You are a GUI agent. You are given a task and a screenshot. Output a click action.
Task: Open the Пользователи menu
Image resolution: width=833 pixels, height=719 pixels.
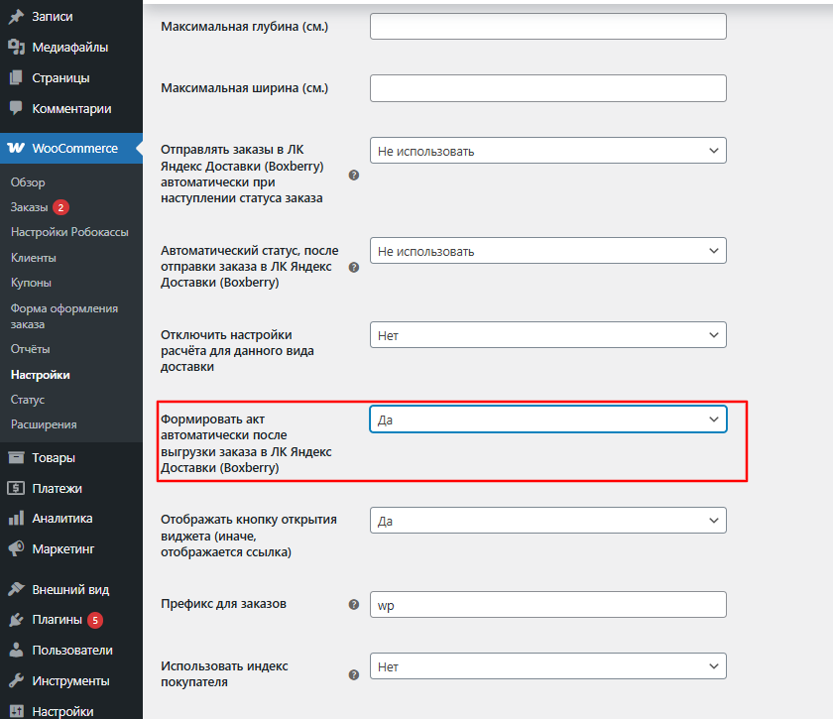71,650
